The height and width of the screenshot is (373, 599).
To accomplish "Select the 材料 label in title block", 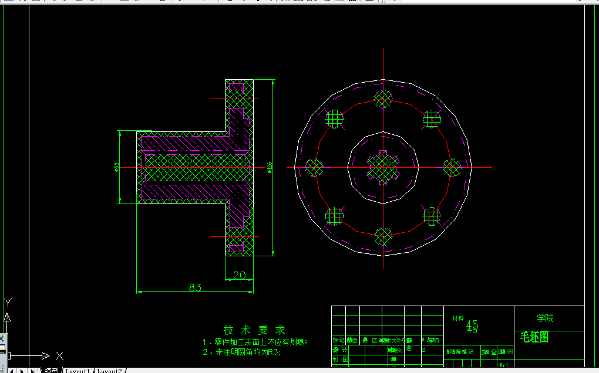I will tap(457, 318).
